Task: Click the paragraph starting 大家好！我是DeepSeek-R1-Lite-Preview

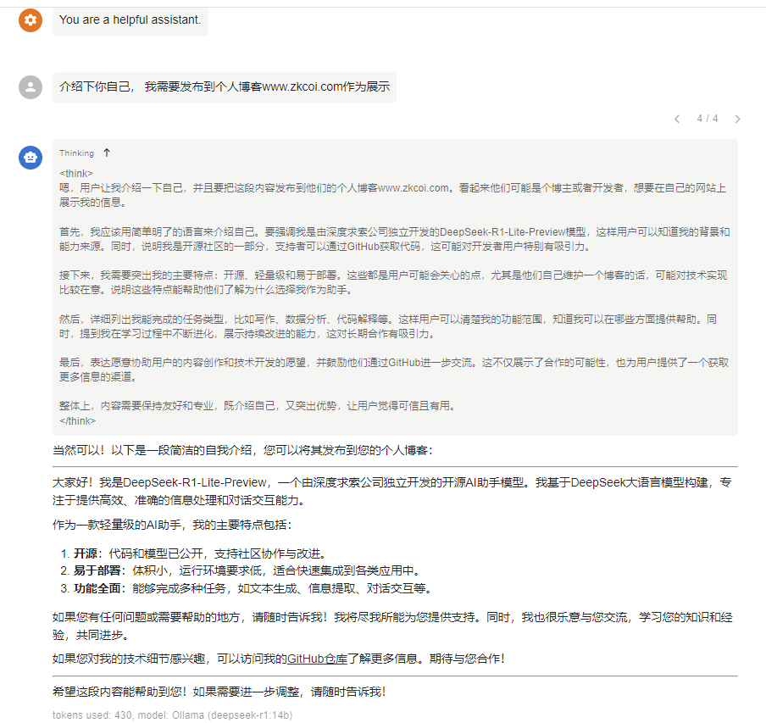Action: click(392, 492)
